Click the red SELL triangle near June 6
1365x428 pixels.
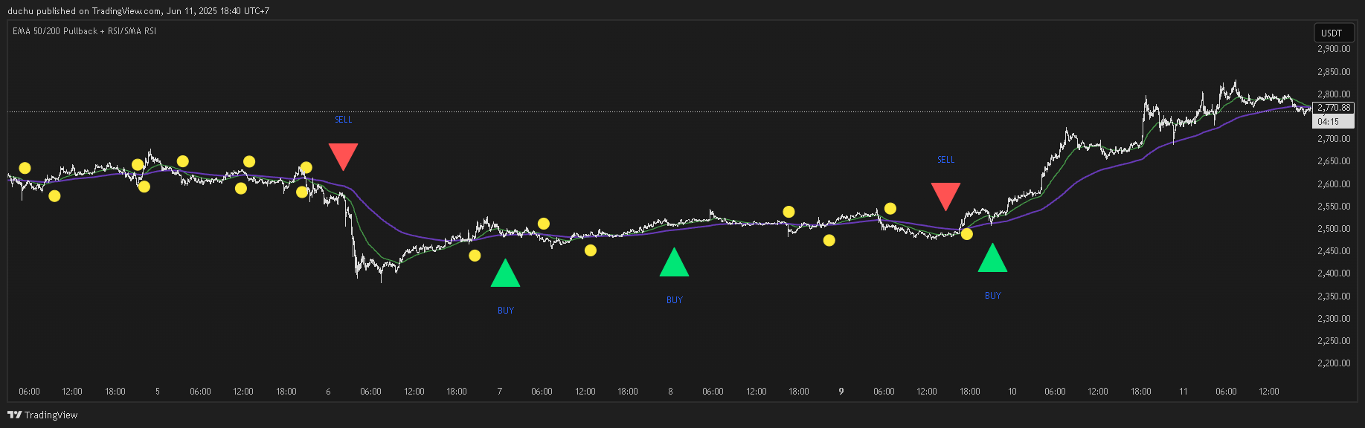click(x=343, y=156)
